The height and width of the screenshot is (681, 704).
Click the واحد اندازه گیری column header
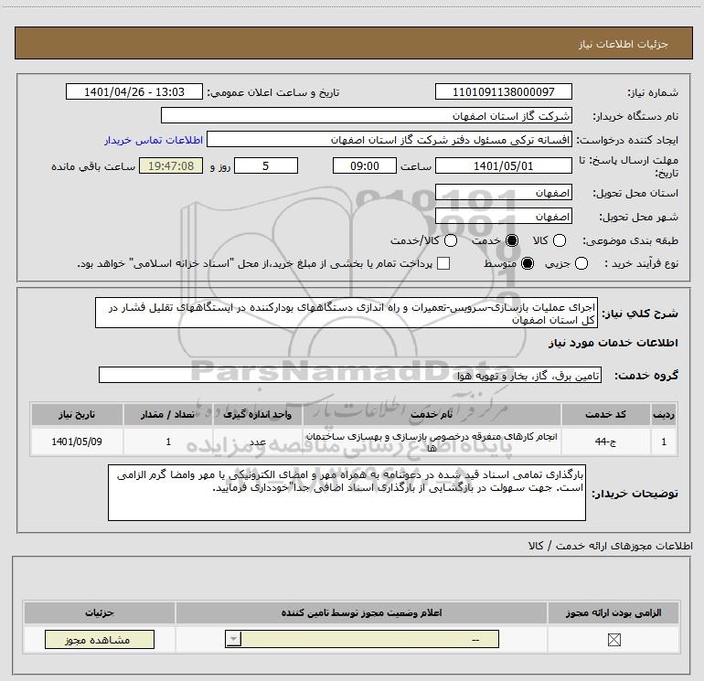pos(258,414)
